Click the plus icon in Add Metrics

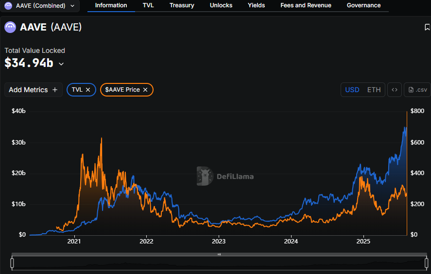click(x=55, y=90)
